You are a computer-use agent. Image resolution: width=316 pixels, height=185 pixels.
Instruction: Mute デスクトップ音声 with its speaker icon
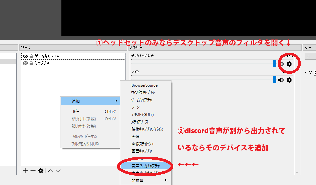click(x=281, y=64)
